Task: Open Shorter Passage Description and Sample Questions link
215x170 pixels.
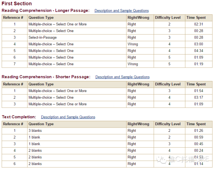Action: point(122,77)
